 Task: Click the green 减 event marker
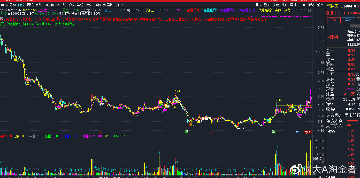click(274, 132)
